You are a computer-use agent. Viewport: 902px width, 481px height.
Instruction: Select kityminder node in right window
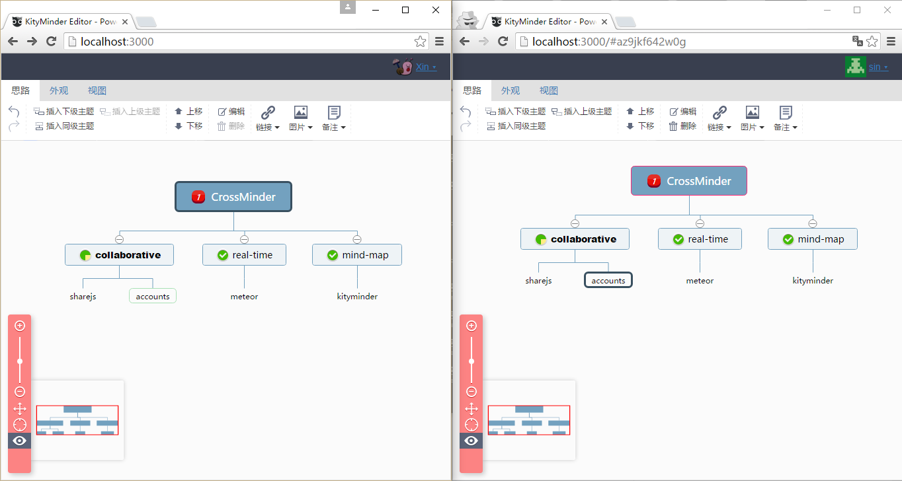(x=813, y=281)
